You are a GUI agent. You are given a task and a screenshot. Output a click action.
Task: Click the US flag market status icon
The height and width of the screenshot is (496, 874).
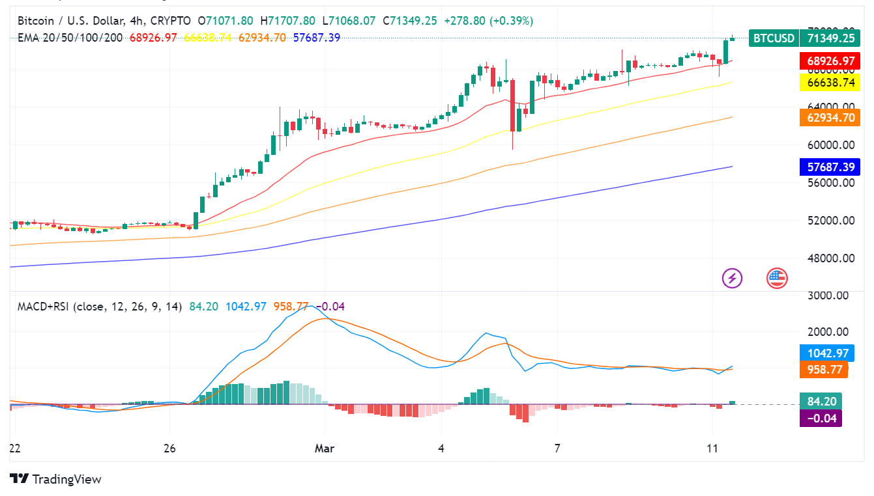click(x=776, y=277)
